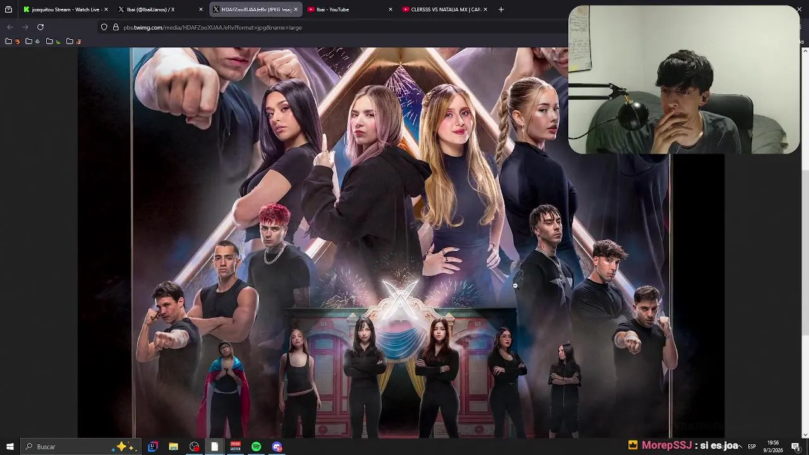The image size is (809, 455).
Task: Click the Buscar taskbar search box
Action: point(80,447)
